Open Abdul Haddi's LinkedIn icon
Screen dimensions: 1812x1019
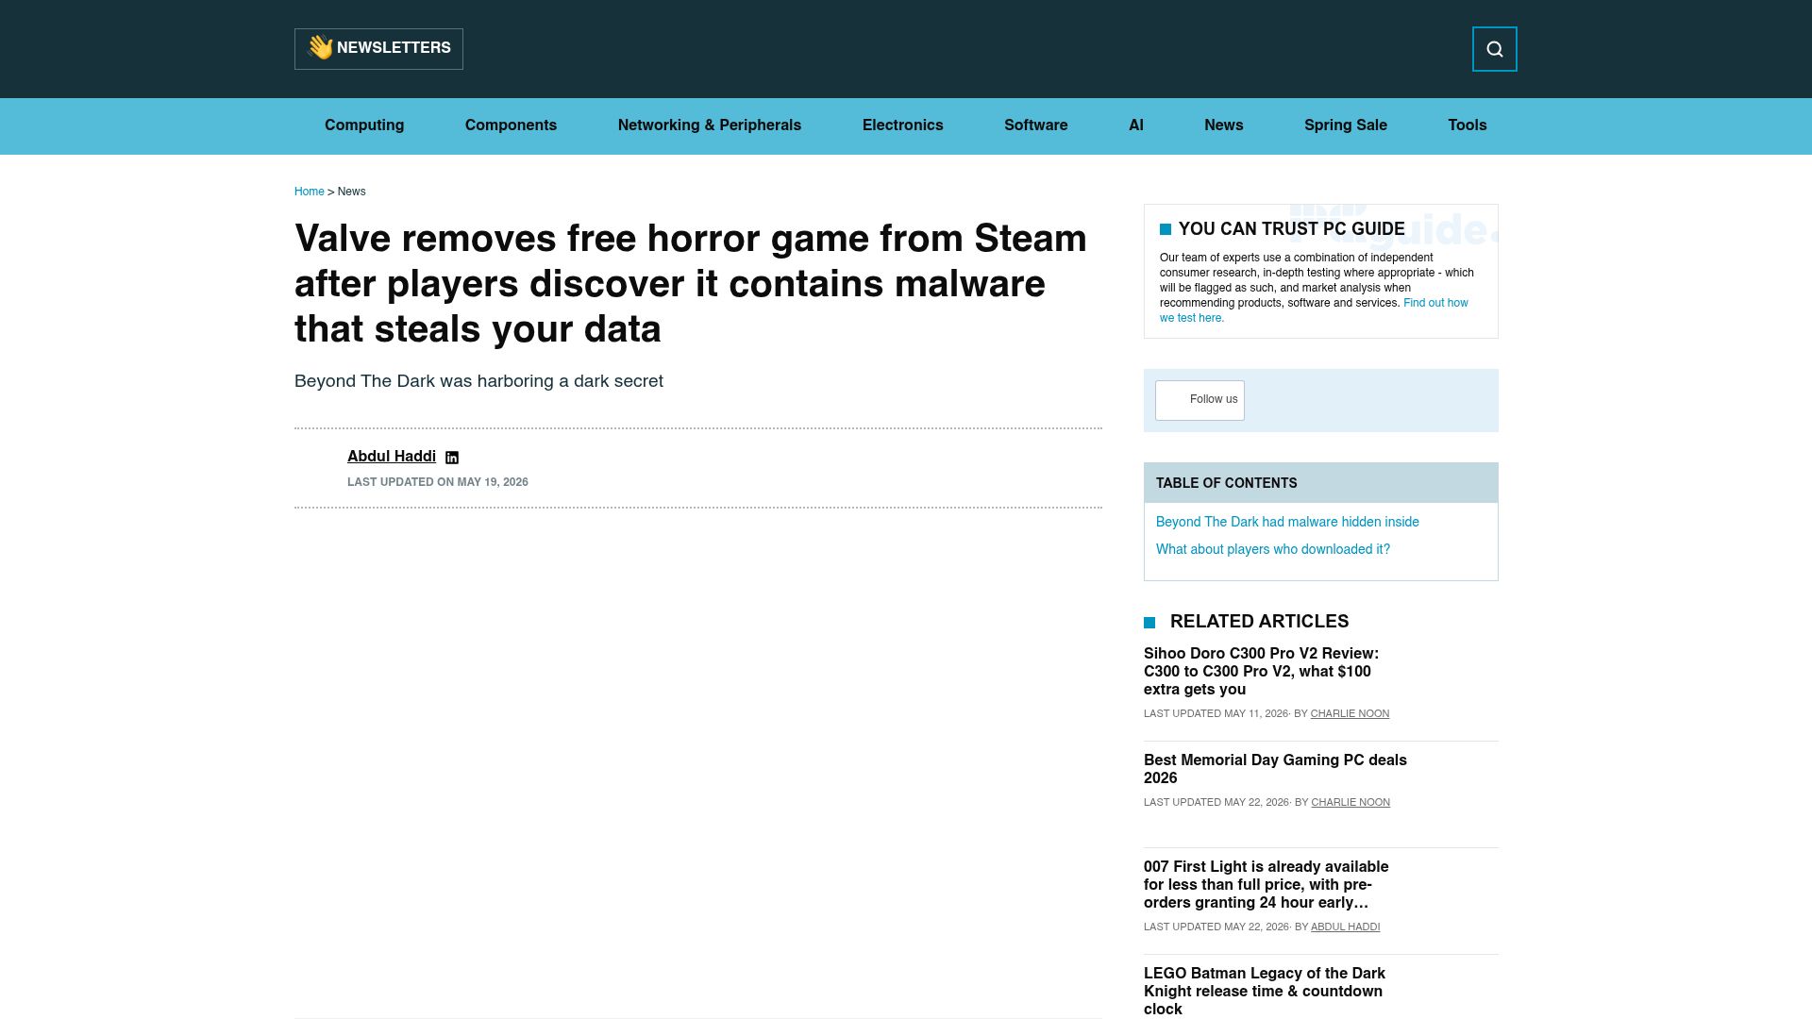point(452,458)
